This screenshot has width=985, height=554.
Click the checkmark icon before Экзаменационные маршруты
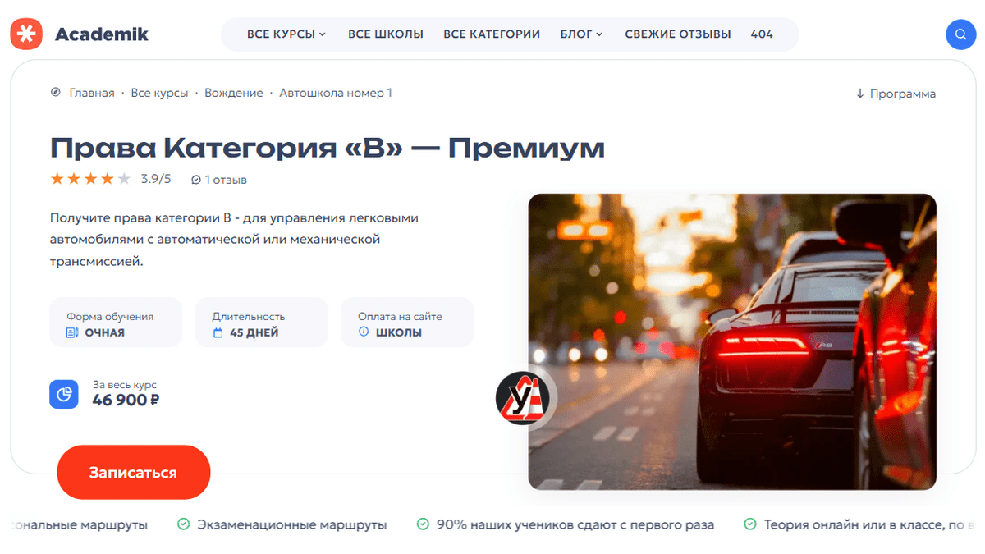[184, 524]
